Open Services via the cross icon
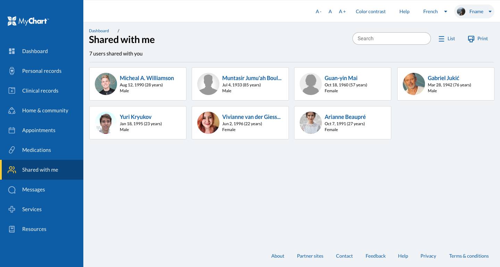Image resolution: width=500 pixels, height=267 pixels. point(12,209)
